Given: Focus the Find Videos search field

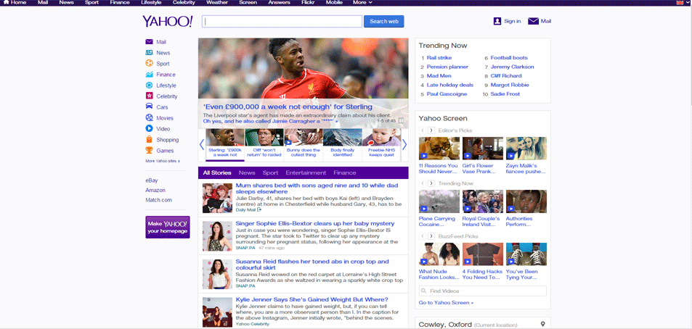Looking at the screenshot, I should click(x=482, y=291).
